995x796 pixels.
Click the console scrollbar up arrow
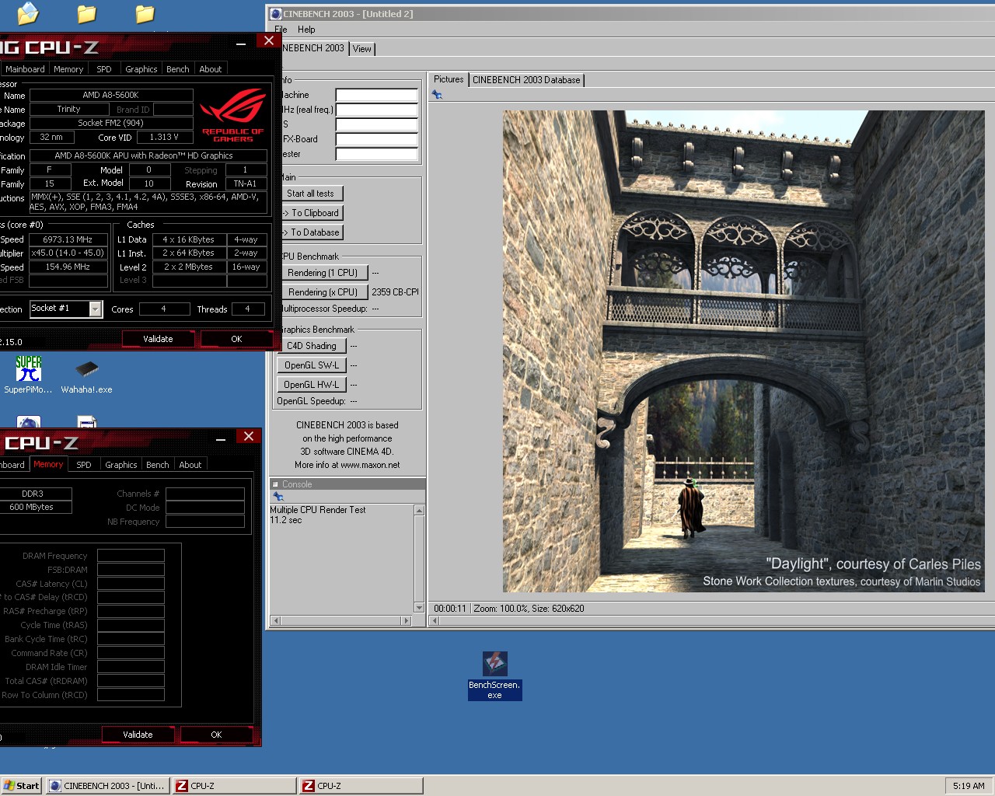click(420, 511)
